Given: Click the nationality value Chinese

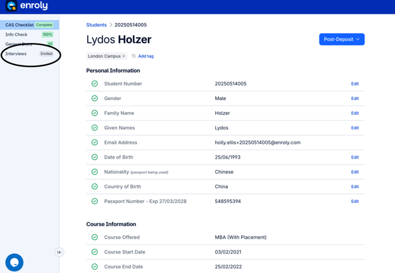Looking at the screenshot, I should (x=224, y=172).
